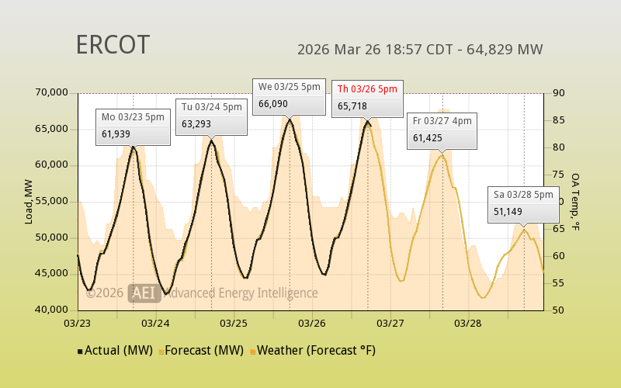Open the Fr 03/27 4pm peak callout
The width and height of the screenshot is (621, 388).
442,130
